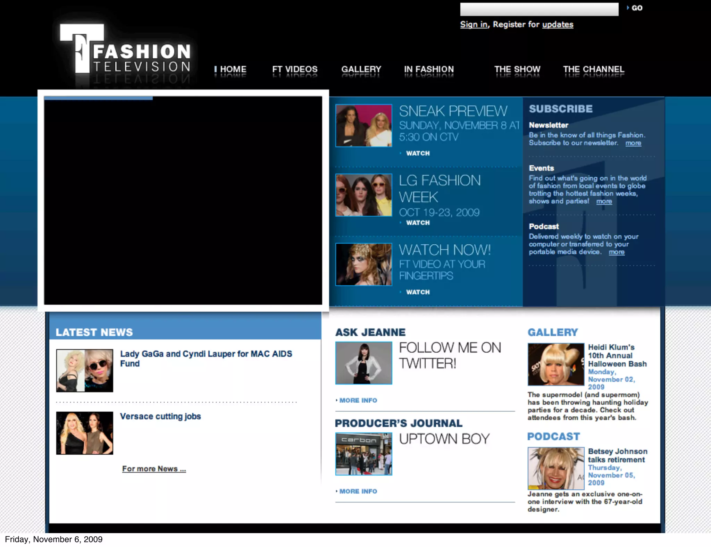
Task: Click the PODCAST section heading
Action: 553,436
